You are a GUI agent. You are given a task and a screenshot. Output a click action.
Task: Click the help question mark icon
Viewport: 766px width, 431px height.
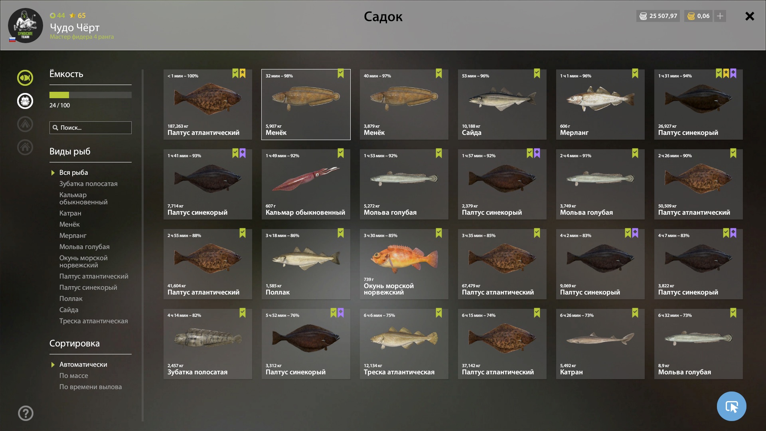click(x=26, y=413)
